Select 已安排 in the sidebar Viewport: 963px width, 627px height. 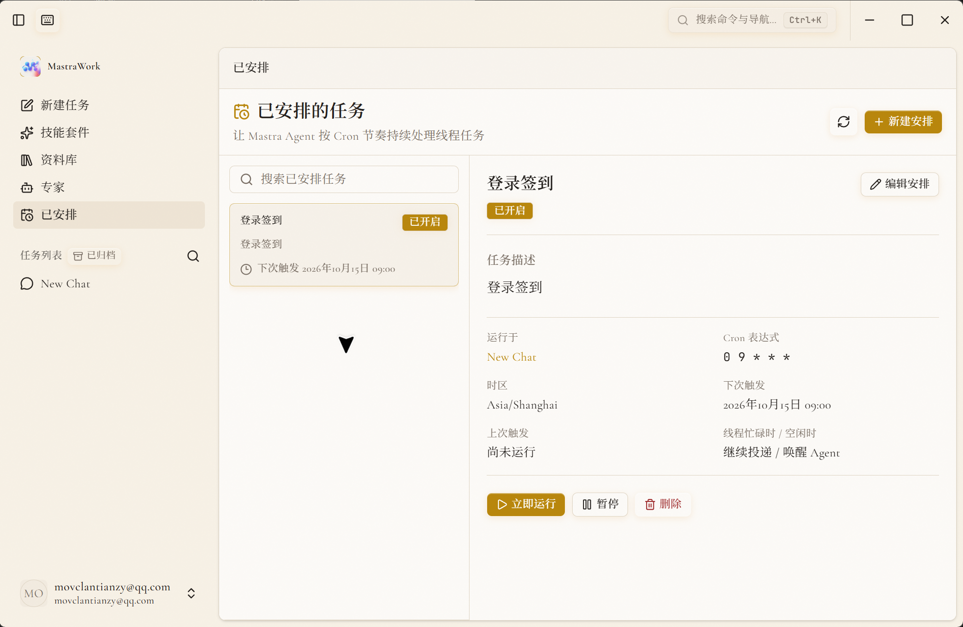click(x=109, y=215)
